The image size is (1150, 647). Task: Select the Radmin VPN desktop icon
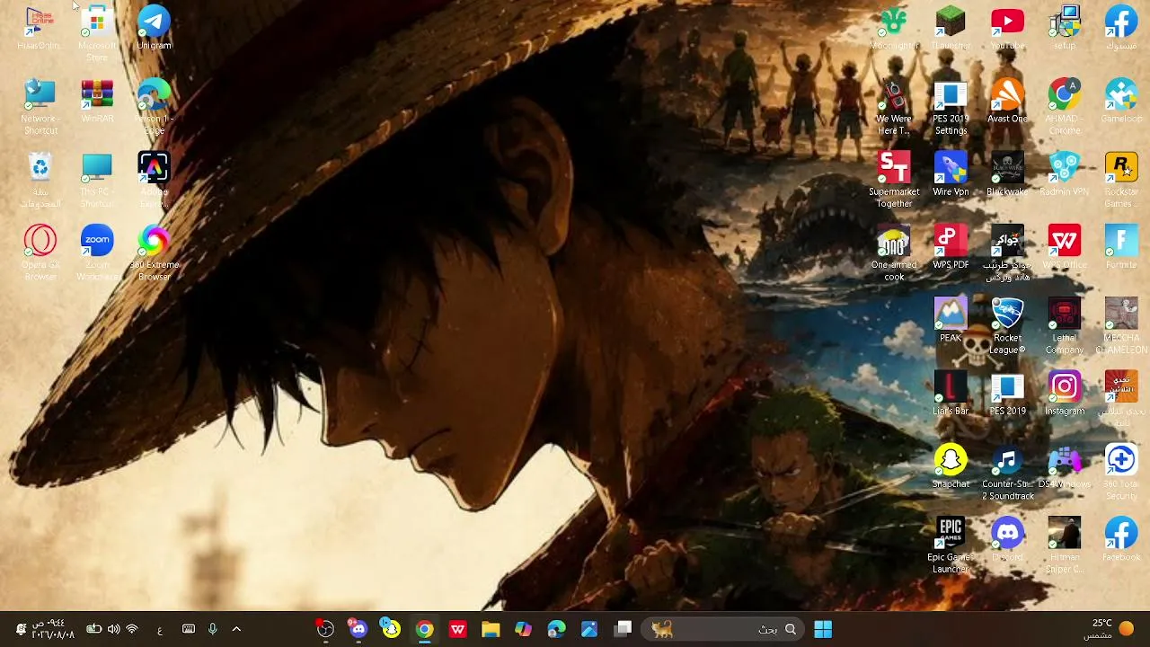(x=1065, y=174)
